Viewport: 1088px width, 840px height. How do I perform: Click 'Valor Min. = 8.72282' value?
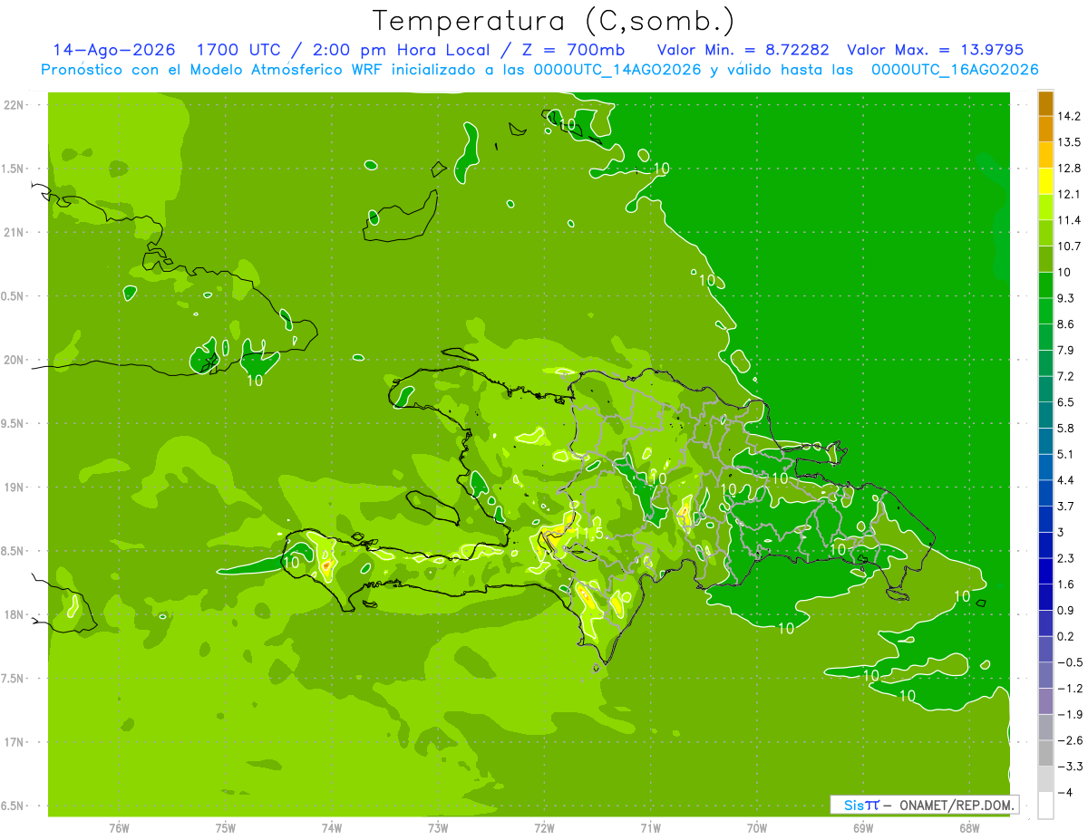[x=743, y=49]
